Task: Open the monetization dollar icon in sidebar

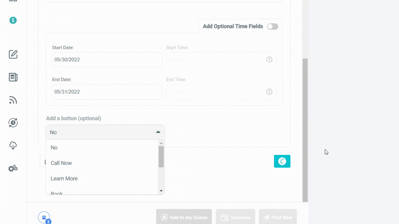Action: tap(13, 20)
